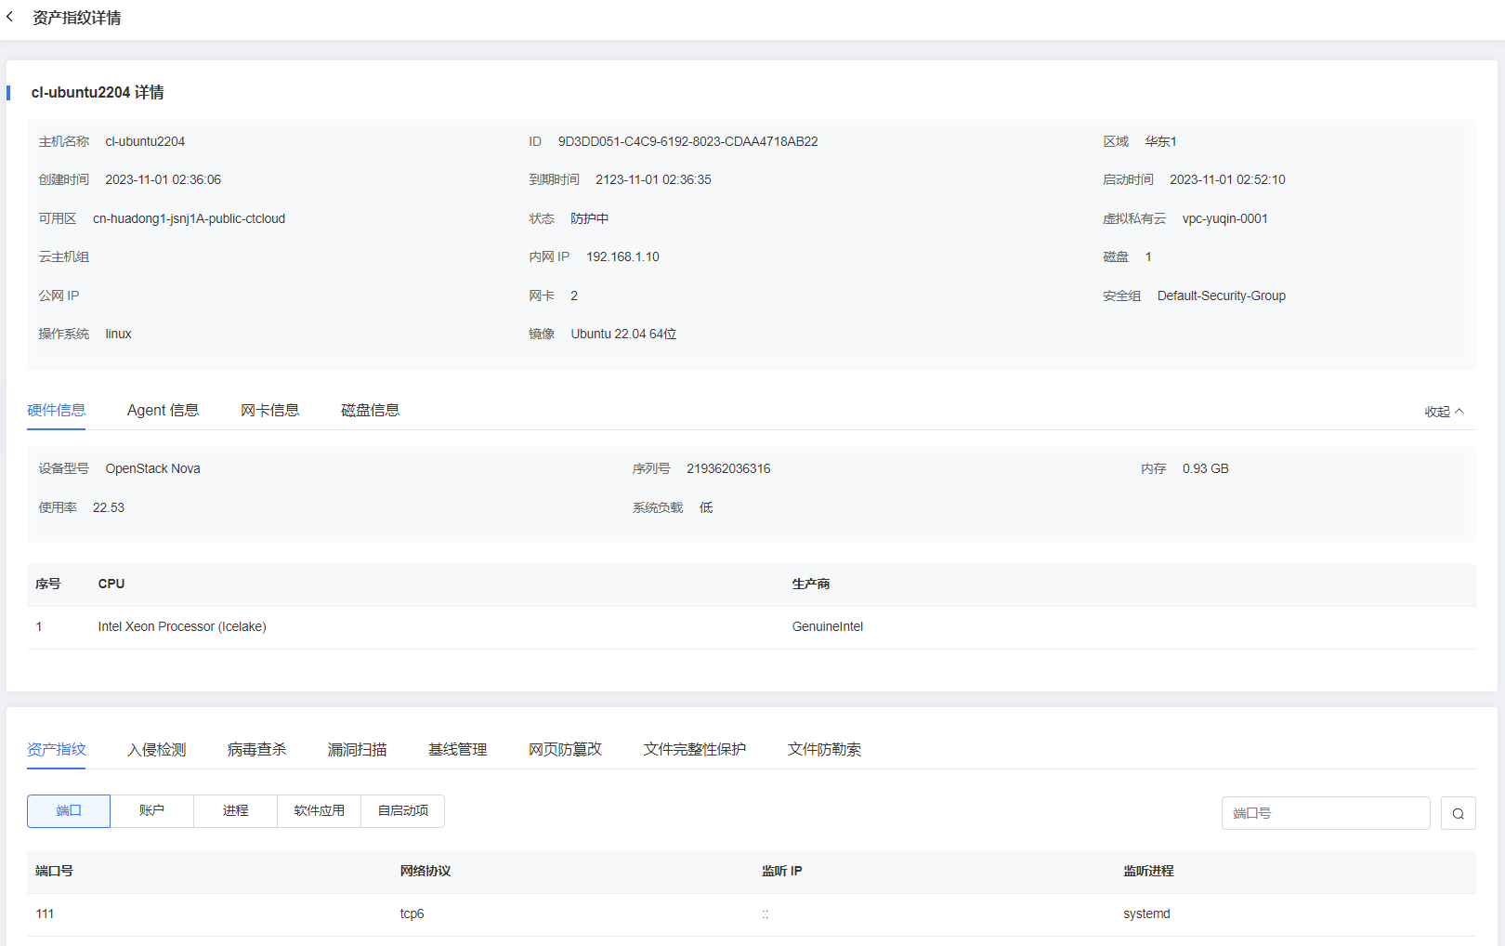Screen dimensions: 1505x946
Task: Open the 入侵检测 tab
Action: [156, 750]
